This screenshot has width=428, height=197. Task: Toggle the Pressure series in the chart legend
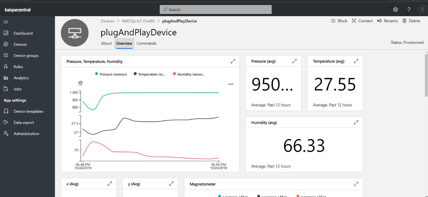111,74
